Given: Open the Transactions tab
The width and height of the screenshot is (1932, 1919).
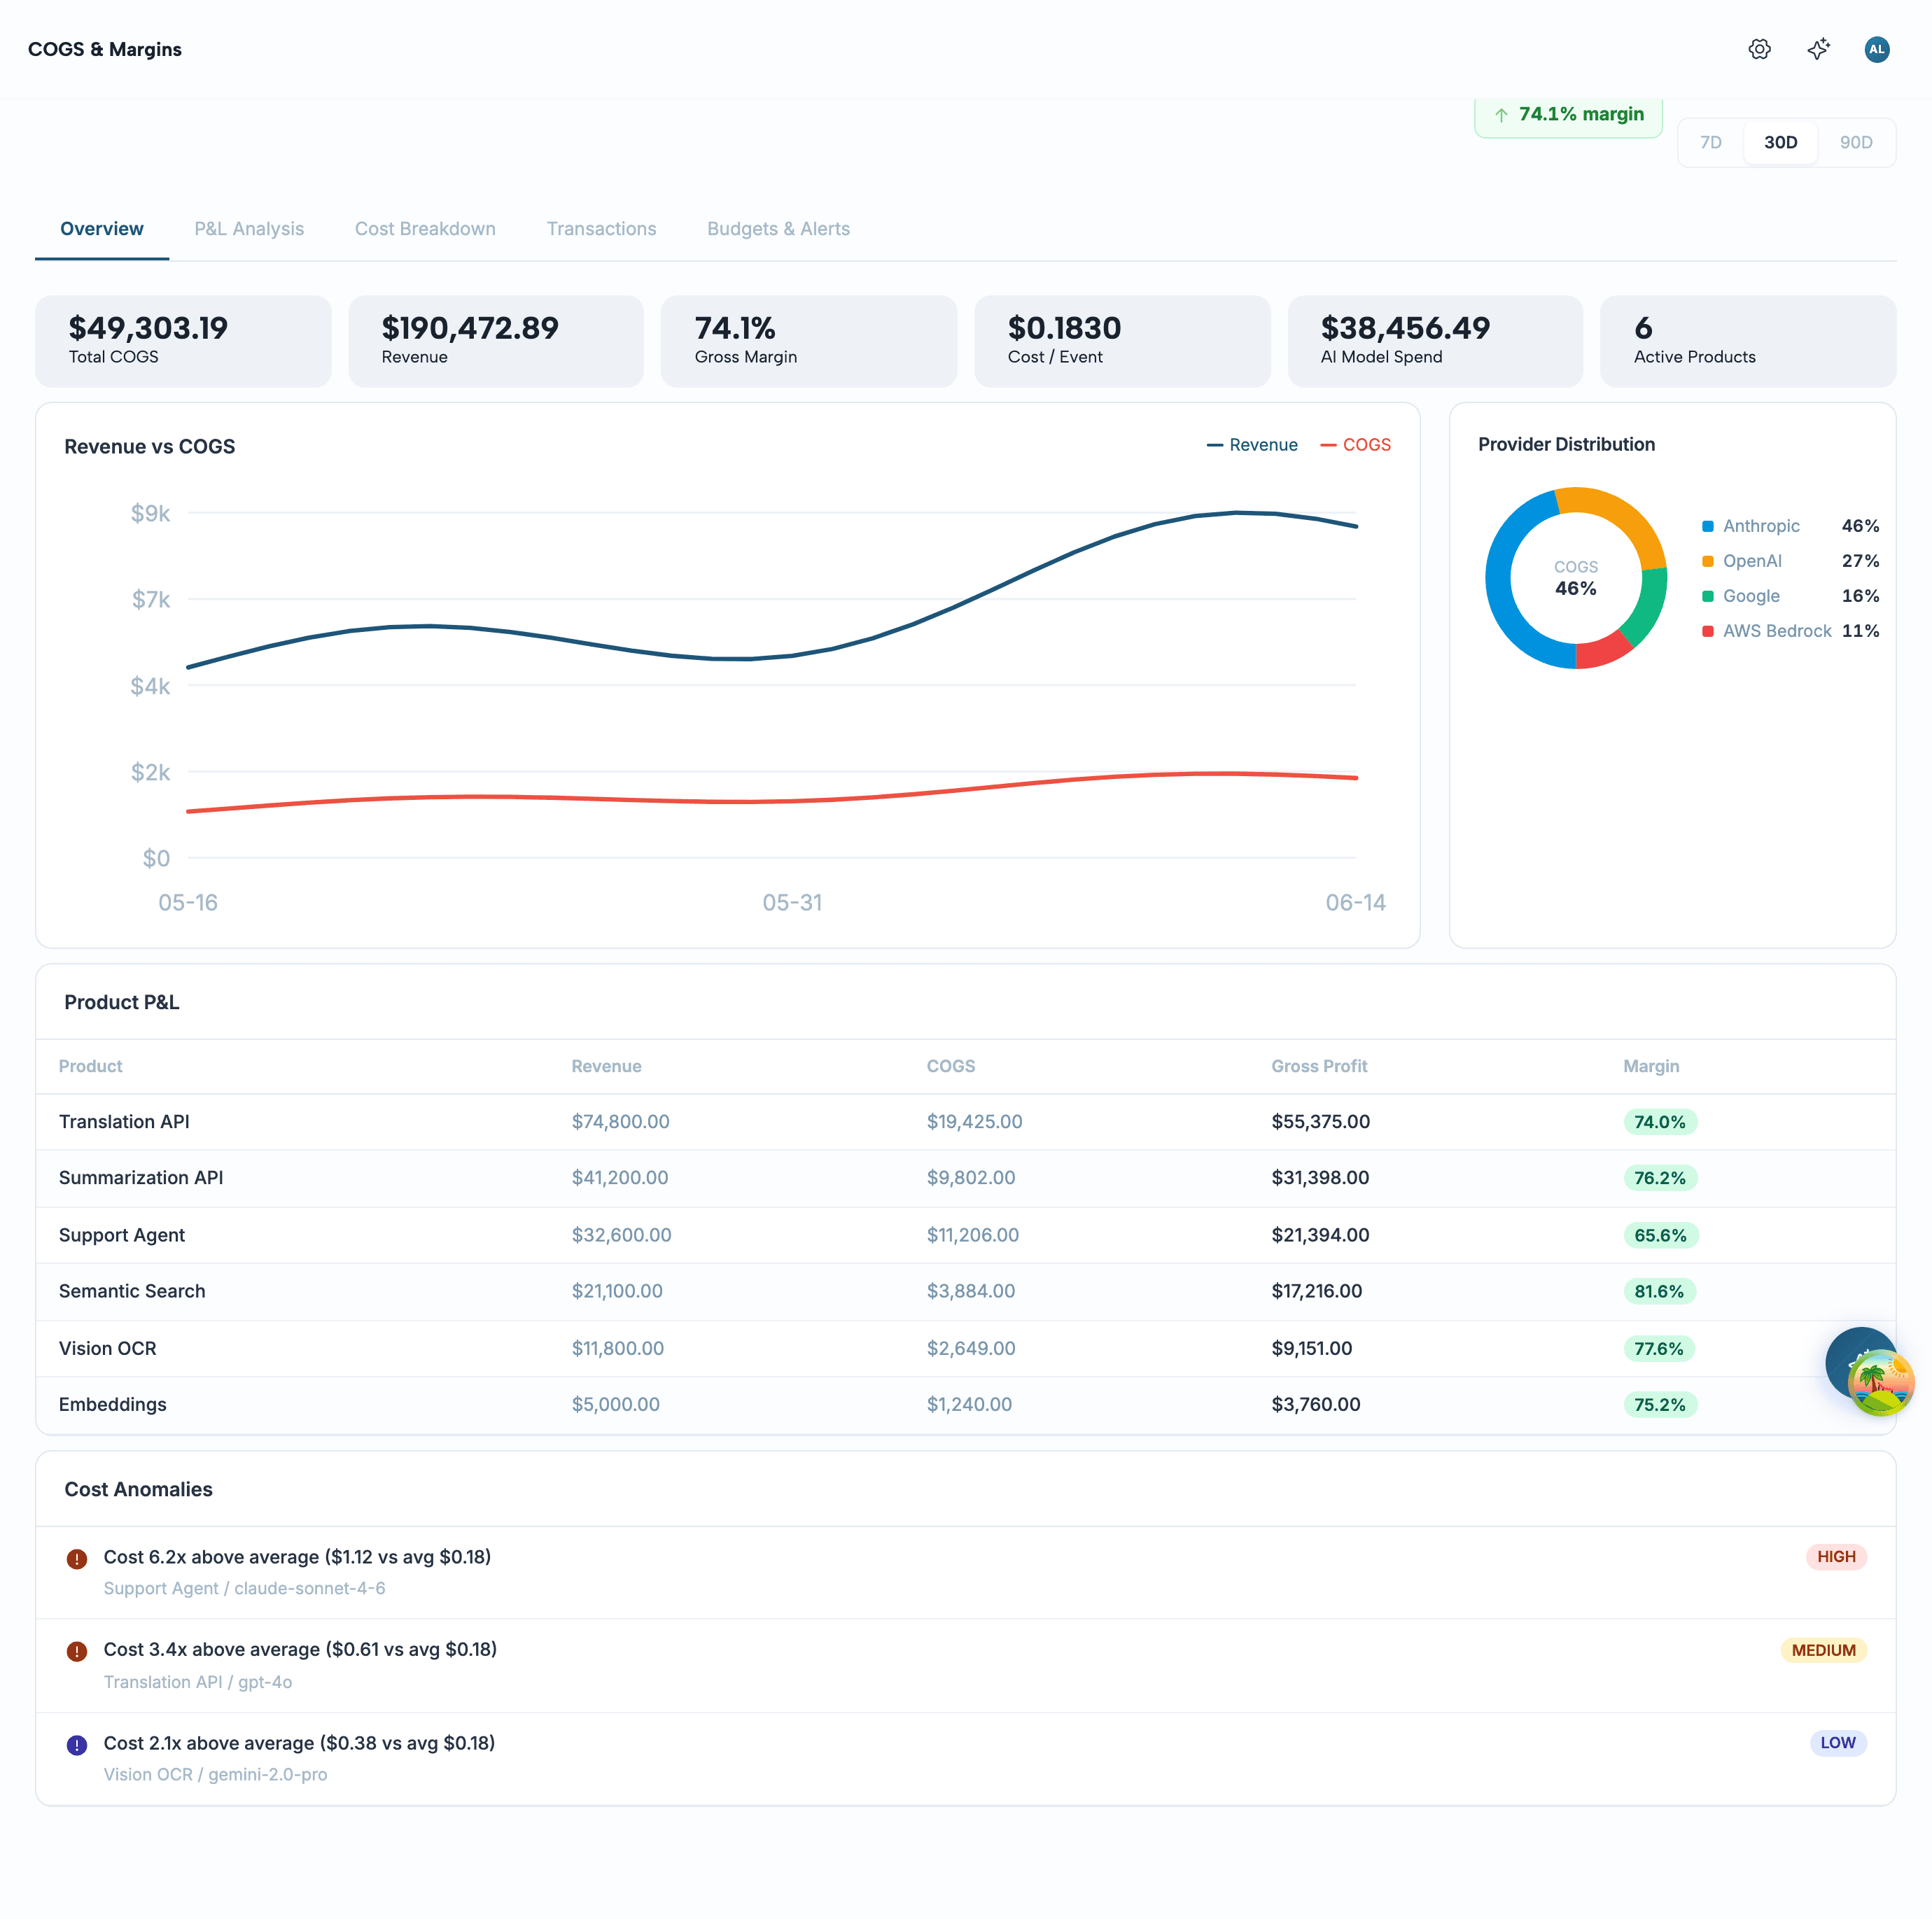Looking at the screenshot, I should (601, 229).
